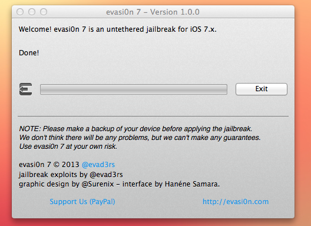Image resolution: width=311 pixels, height=226 pixels.
Task: Click the evasi0n 7 © 2013 copyright text
Action: [x=49, y=165]
